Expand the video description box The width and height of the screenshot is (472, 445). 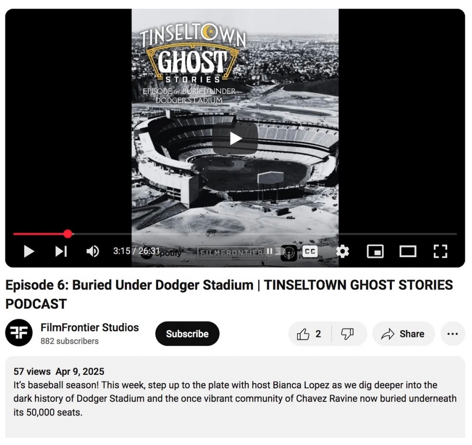tap(235, 397)
